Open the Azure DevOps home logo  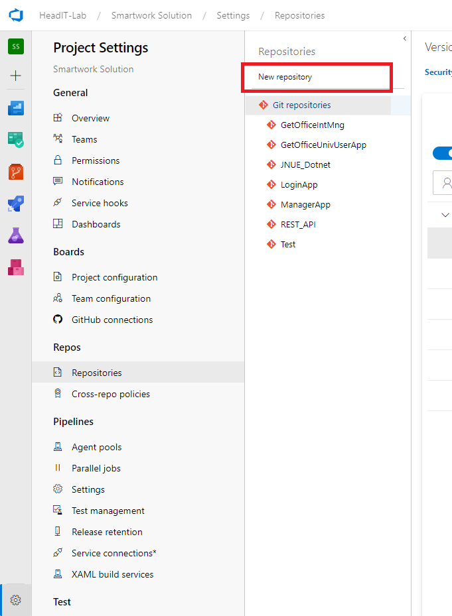16,15
